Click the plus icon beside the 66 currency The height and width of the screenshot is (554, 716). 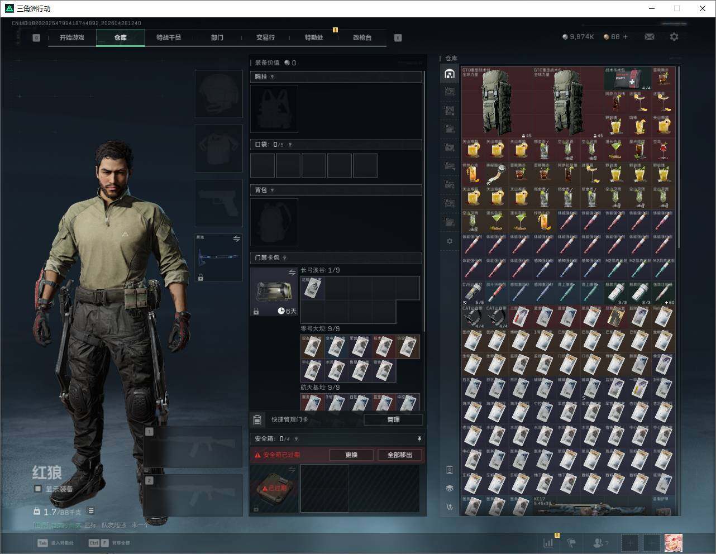click(x=625, y=37)
